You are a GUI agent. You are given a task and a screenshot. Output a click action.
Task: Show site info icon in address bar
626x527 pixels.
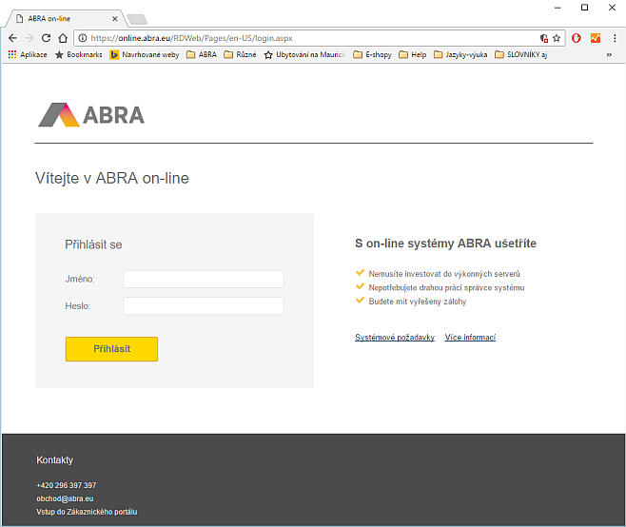coord(82,38)
